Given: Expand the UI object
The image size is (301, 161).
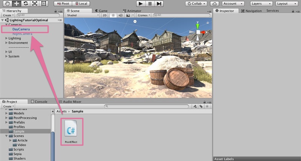Looking at the screenshot, I should point(6,52).
